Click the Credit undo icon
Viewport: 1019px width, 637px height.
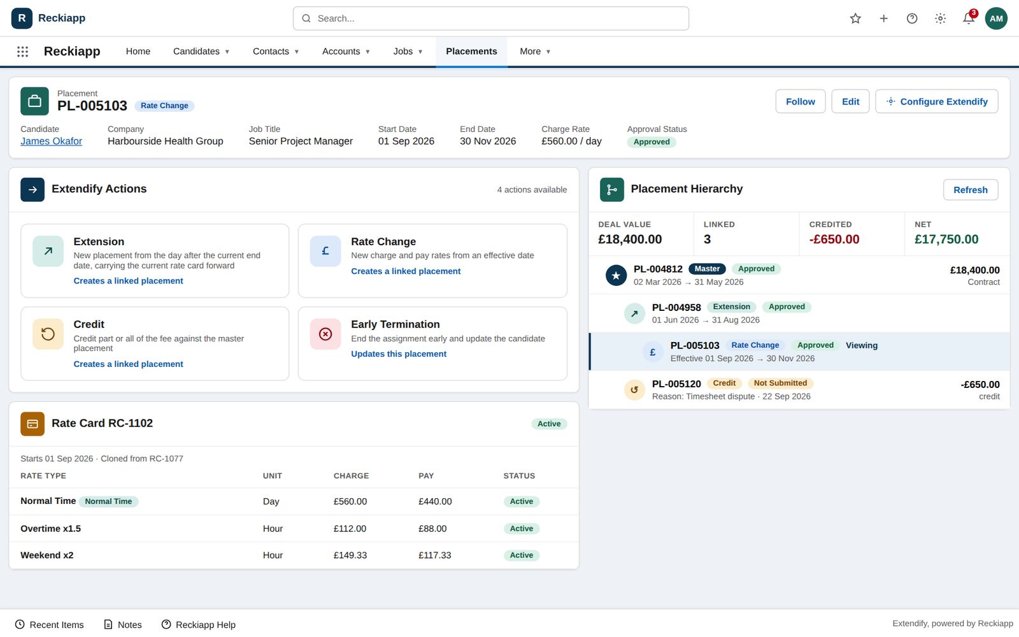click(x=48, y=334)
